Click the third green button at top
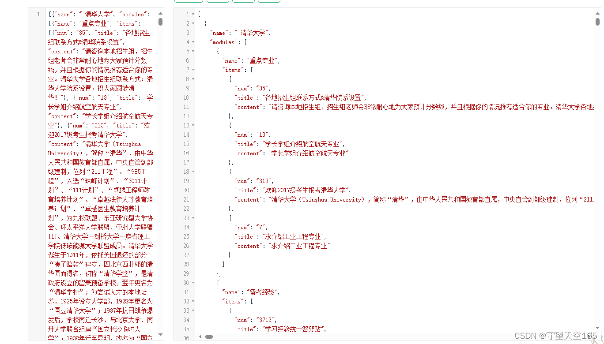The height and width of the screenshot is (344, 604). pyautogui.click(x=243, y=2)
